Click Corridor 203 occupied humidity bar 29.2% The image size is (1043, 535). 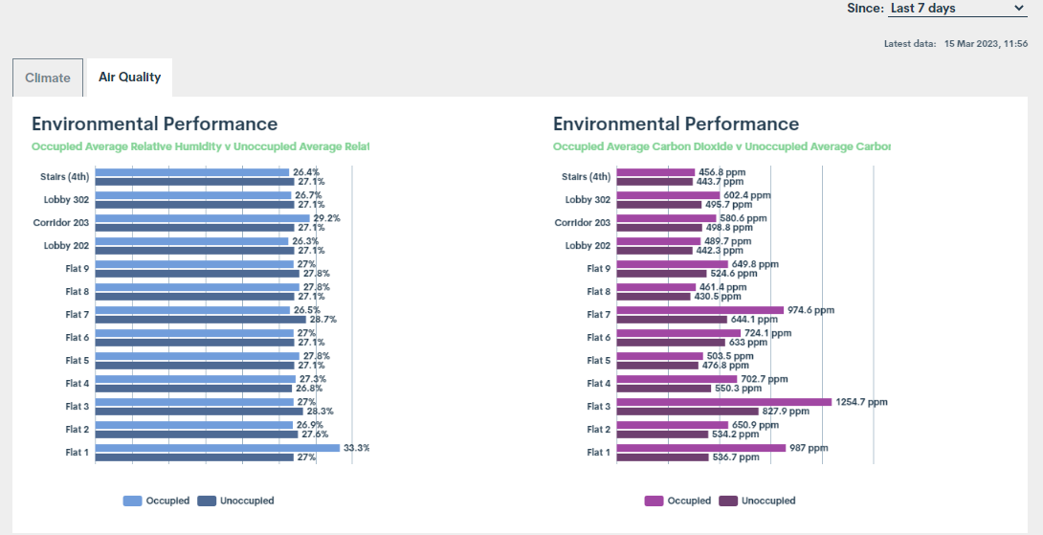[202, 218]
